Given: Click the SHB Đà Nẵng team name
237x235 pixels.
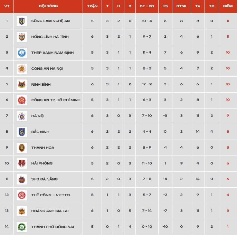Looking at the screenshot, I should [45, 179].
